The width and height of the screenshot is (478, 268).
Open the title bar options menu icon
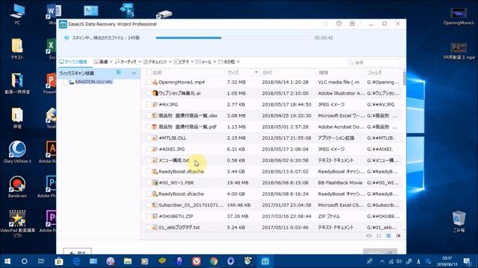tap(352, 23)
